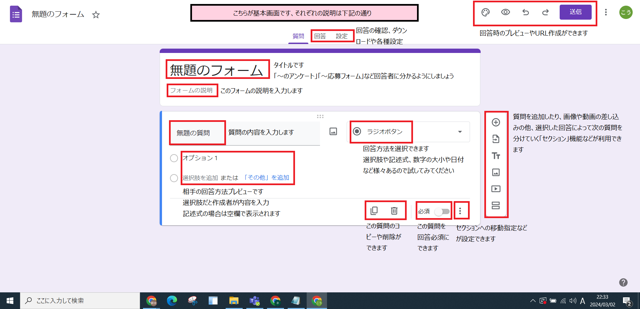The height and width of the screenshot is (309, 640).
Task: Switch to the 設定 tab
Action: [342, 36]
